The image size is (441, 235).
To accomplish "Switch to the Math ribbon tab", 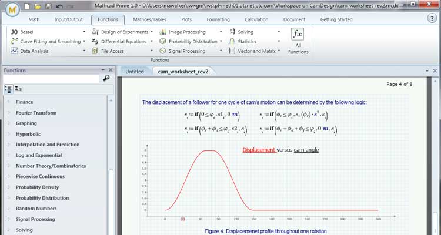I will pos(34,19).
